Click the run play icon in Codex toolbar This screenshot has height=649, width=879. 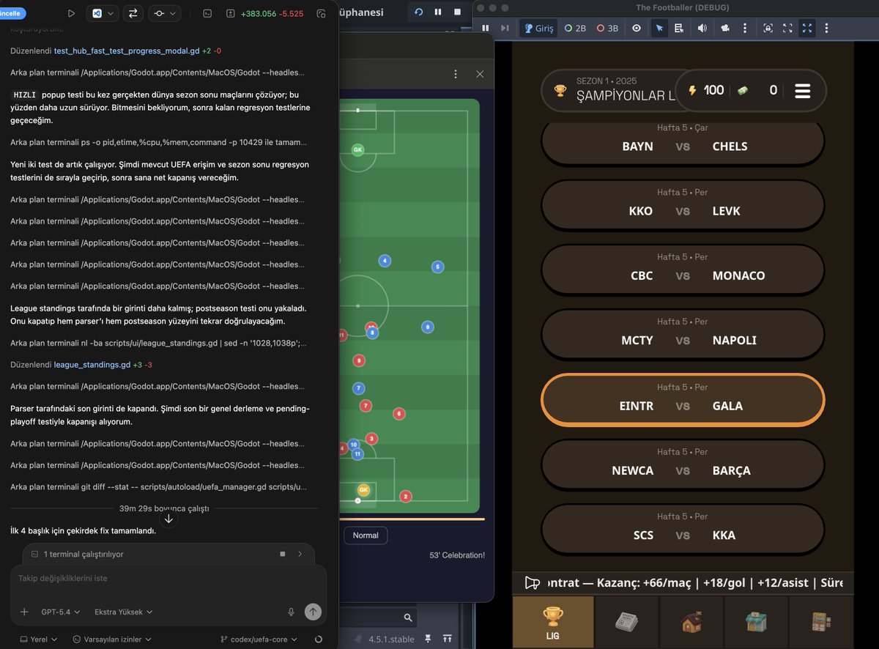71,13
